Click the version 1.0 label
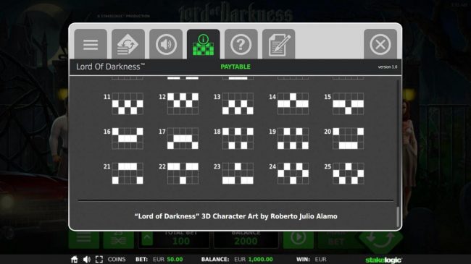This screenshot has height=264, width=471. pyautogui.click(x=388, y=67)
